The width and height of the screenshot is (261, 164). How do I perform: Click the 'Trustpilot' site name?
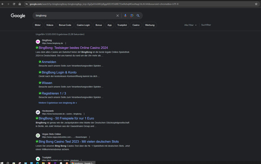(46, 157)
